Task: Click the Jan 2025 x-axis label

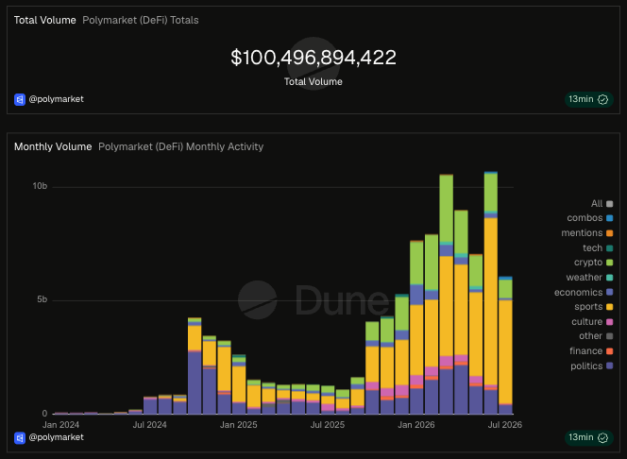Action: 238,425
